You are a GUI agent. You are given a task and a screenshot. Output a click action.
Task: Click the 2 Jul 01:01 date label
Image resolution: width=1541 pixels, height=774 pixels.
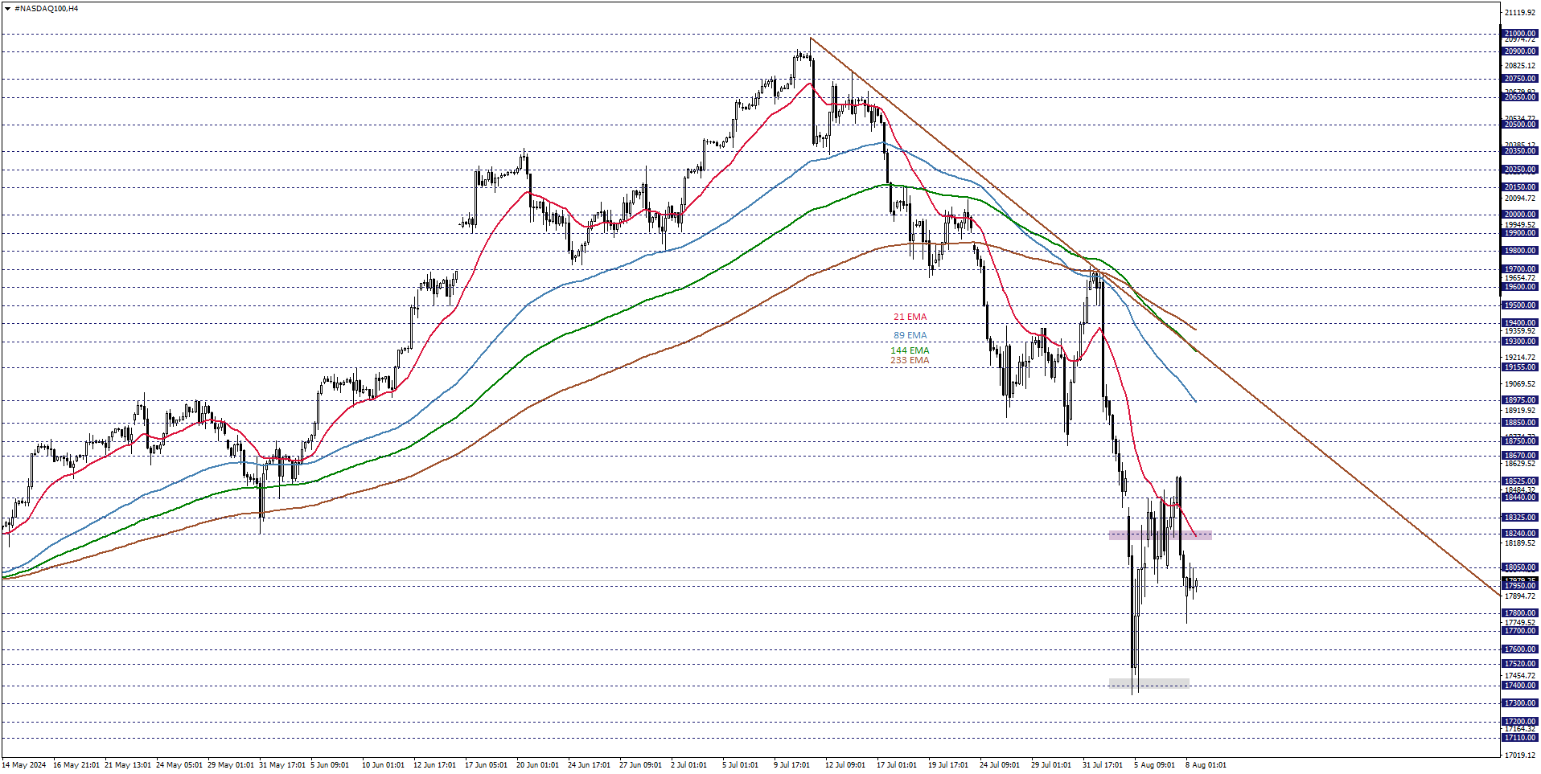[688, 765]
